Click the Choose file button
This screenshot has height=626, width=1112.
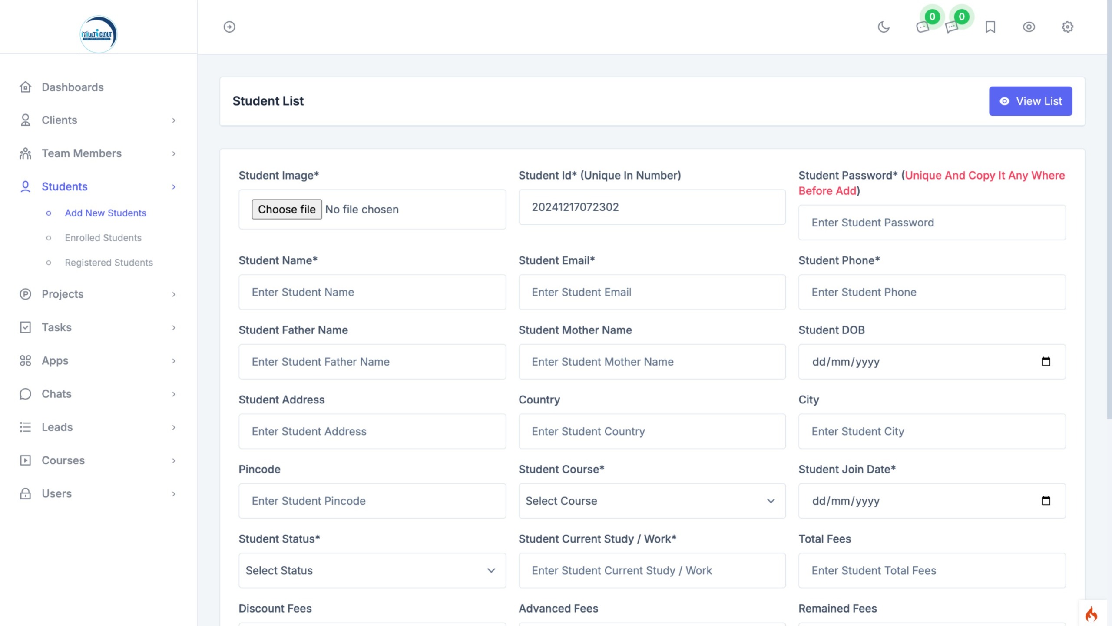pos(287,210)
